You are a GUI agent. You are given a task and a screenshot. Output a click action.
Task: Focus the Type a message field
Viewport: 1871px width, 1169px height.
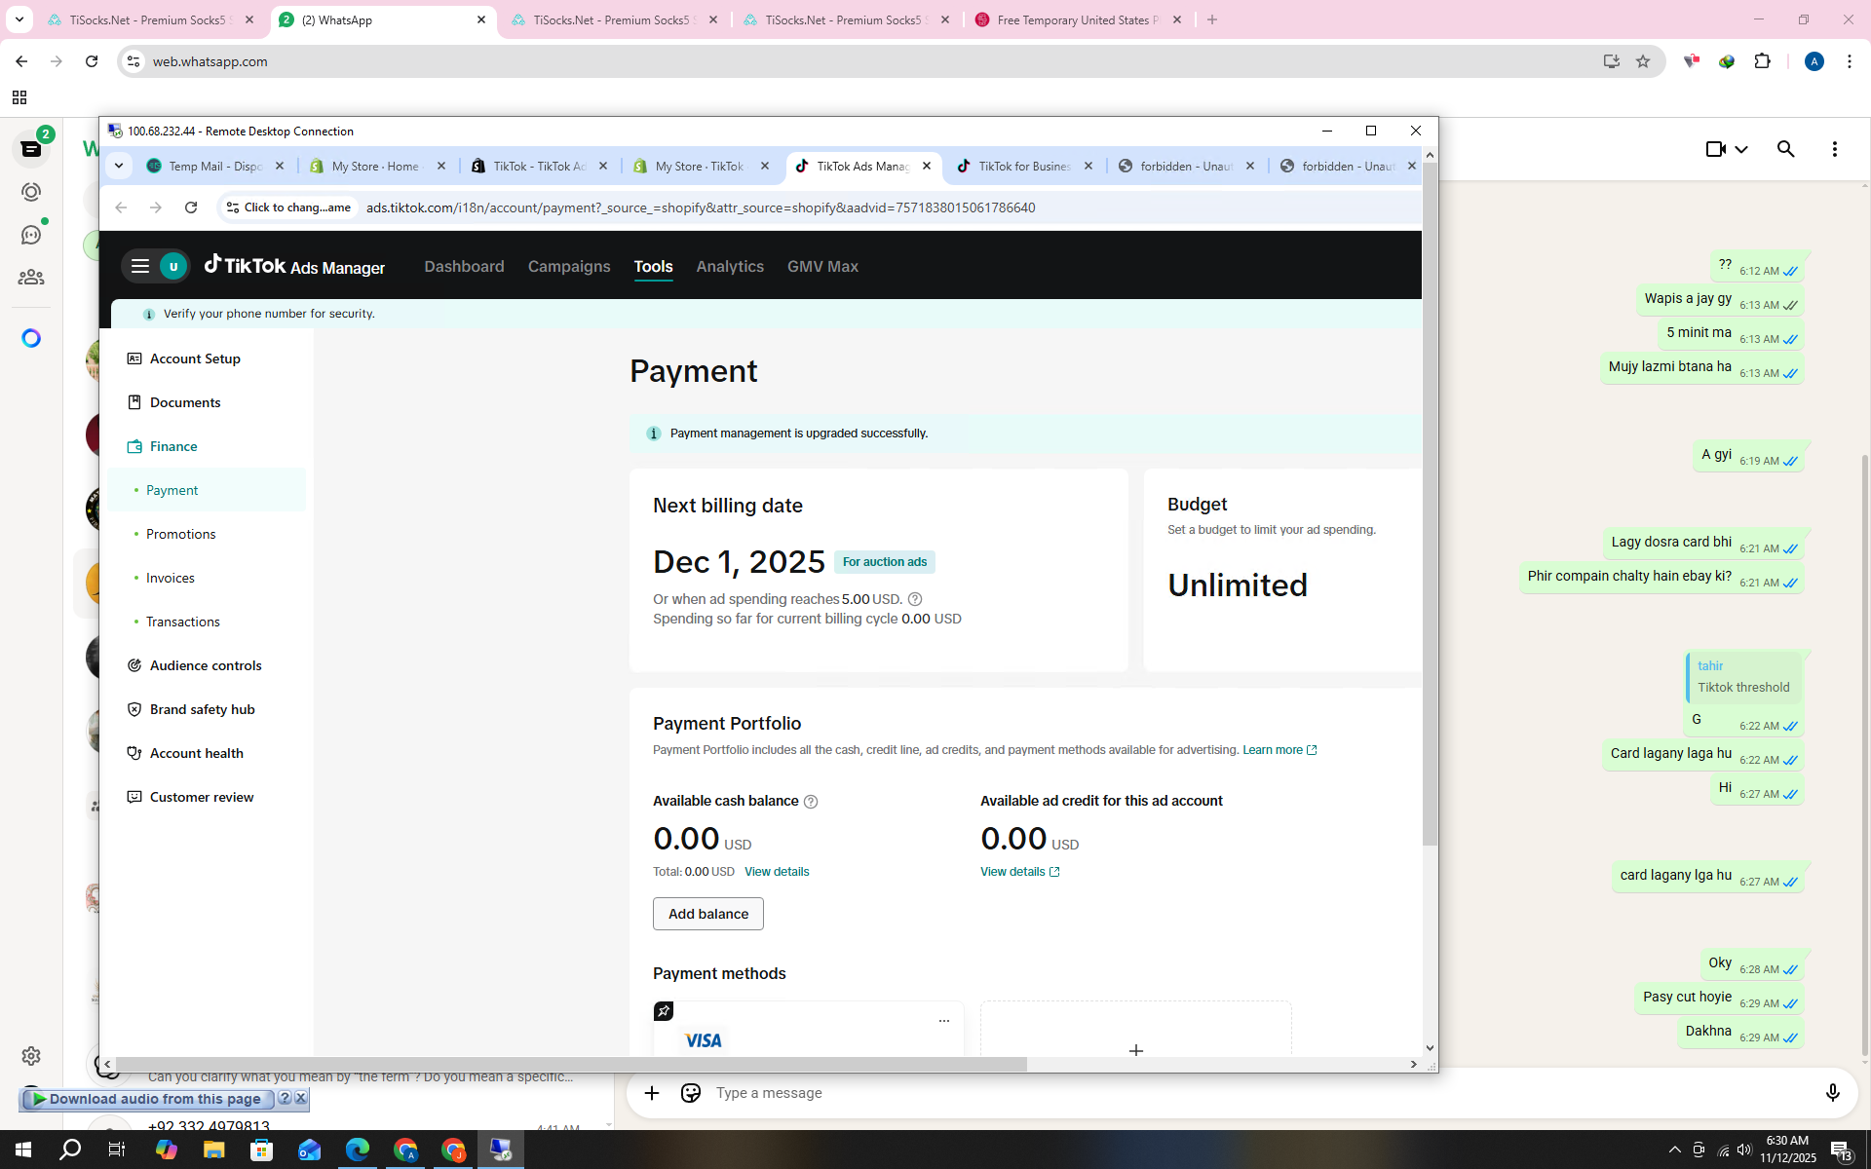[x=1260, y=1093]
